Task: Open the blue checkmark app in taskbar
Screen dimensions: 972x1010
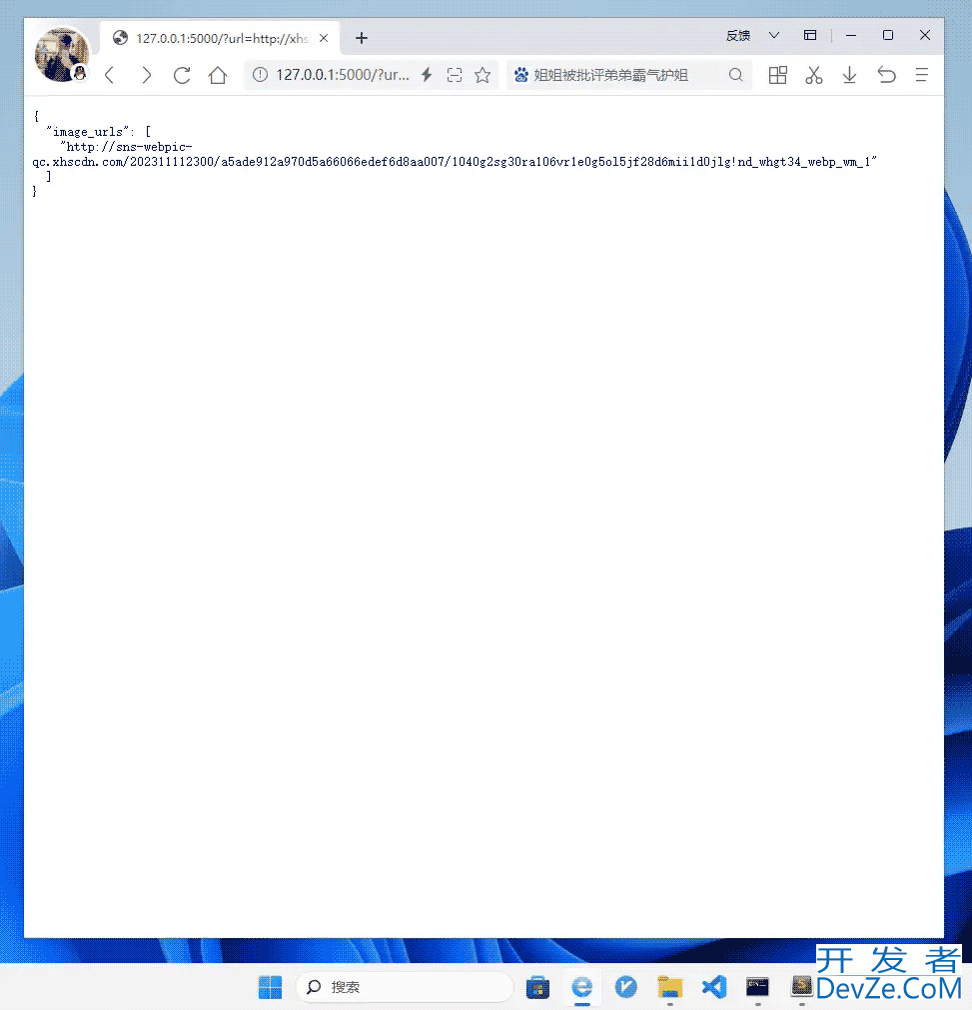Action: click(625, 987)
